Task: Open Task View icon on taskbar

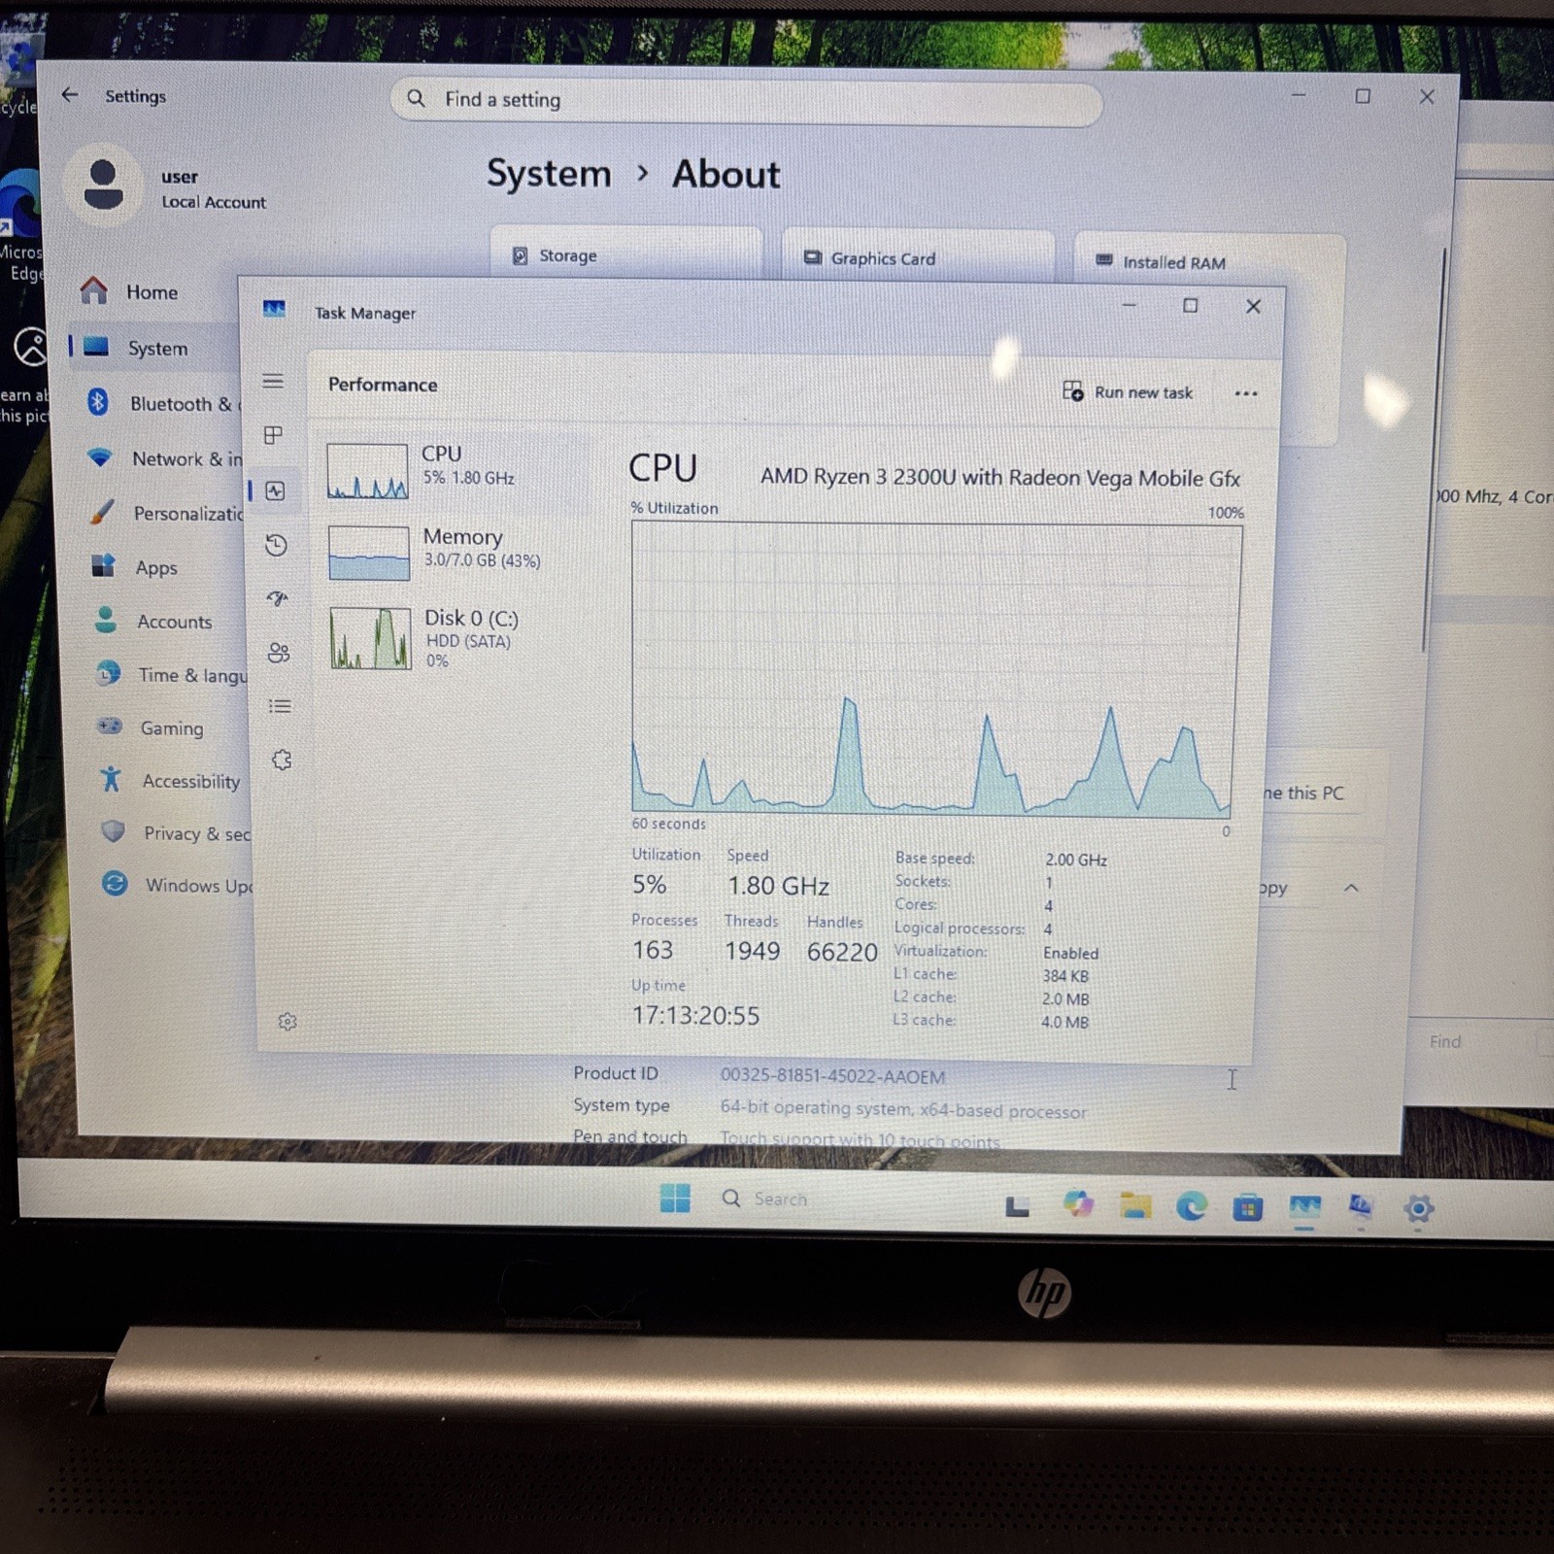Action: pyautogui.click(x=1017, y=1205)
